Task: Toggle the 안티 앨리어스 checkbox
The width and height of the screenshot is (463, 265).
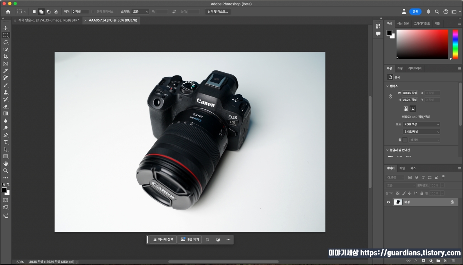Action: (93, 12)
